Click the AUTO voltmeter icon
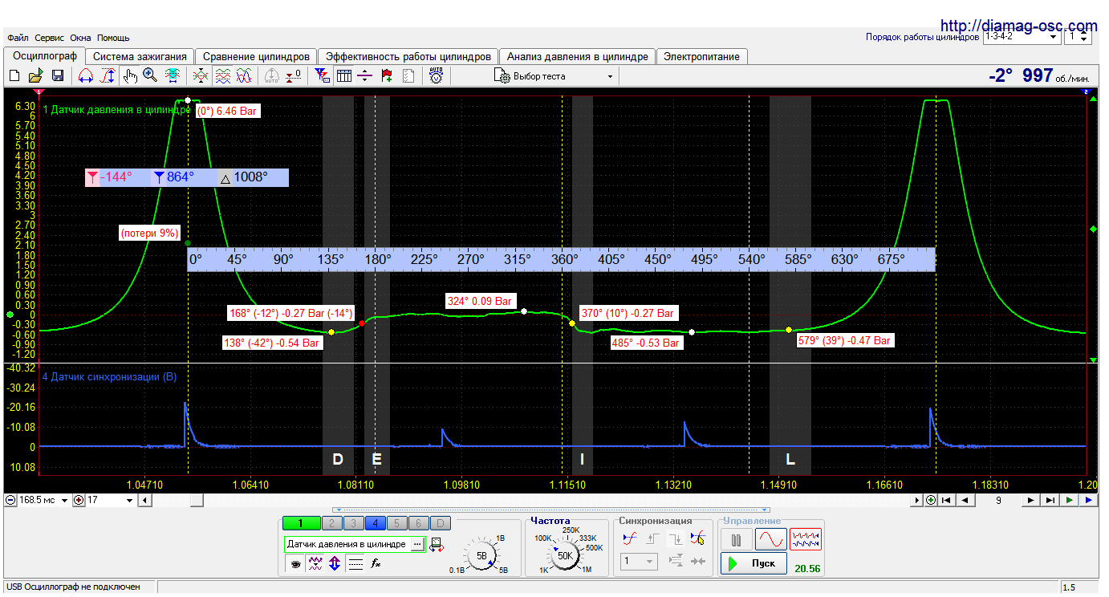The width and height of the screenshot is (1109, 597). click(x=436, y=75)
